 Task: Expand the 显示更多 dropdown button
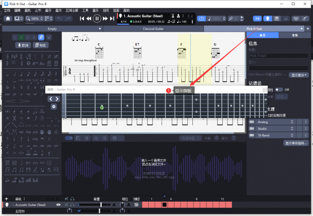(x=297, y=75)
